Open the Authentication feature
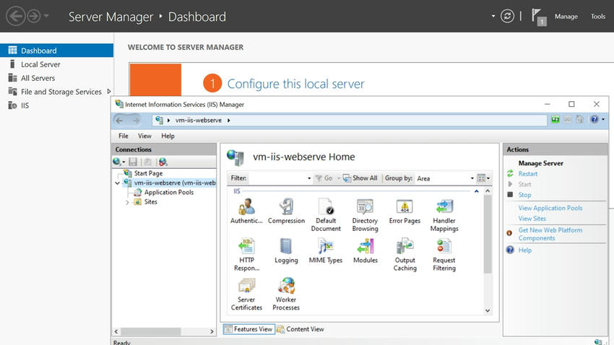Image resolution: width=614 pixels, height=345 pixels. [246, 211]
